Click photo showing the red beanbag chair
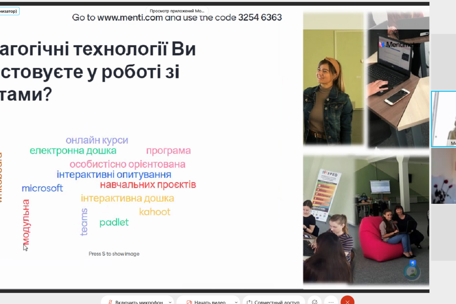Viewport: 456px width, 304px height. tap(366, 220)
